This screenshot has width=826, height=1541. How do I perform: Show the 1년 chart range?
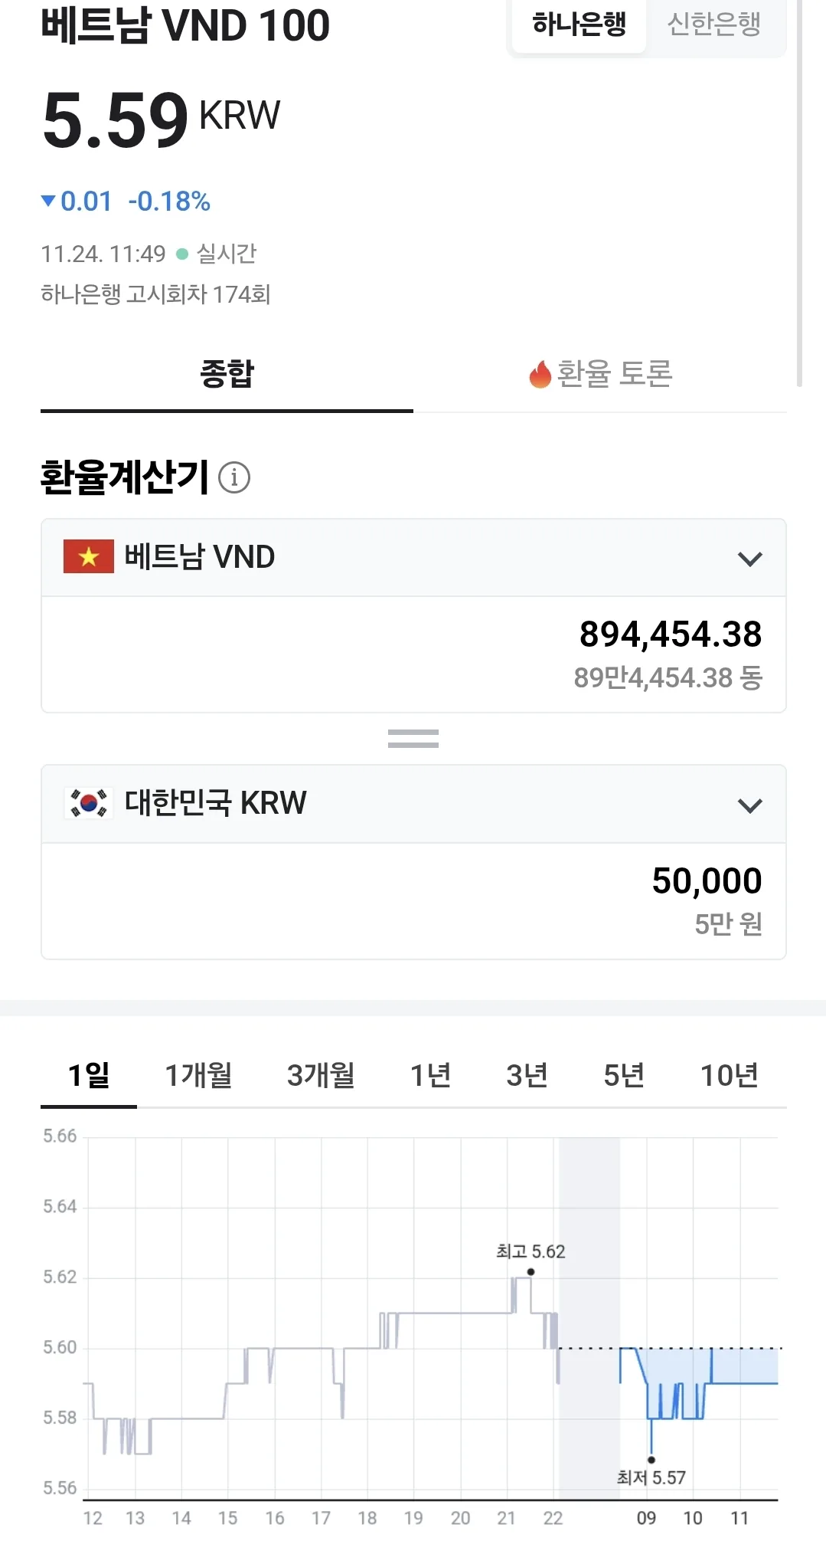click(431, 1075)
